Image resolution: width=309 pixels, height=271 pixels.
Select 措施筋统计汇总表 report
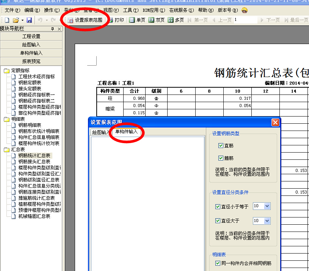36,198
